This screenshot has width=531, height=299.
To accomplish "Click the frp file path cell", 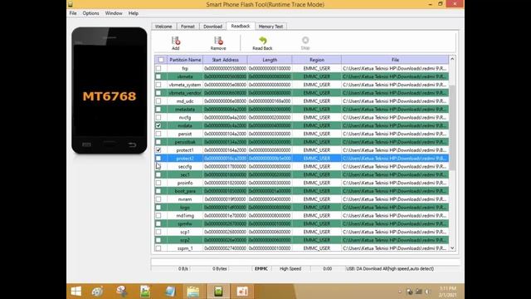I will click(x=395, y=68).
